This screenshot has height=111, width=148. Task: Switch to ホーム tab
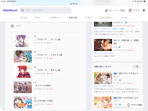[x=24, y=18]
